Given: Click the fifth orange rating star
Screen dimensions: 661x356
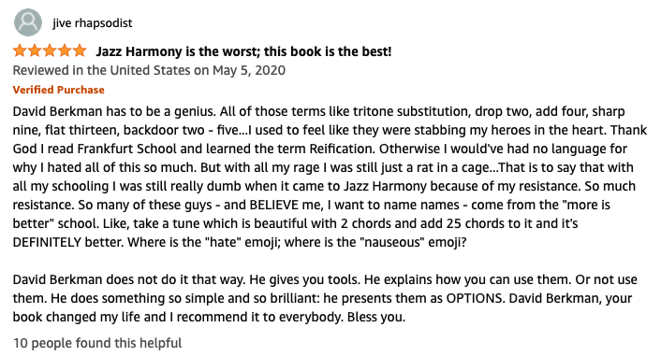Looking at the screenshot, I should (x=80, y=51).
